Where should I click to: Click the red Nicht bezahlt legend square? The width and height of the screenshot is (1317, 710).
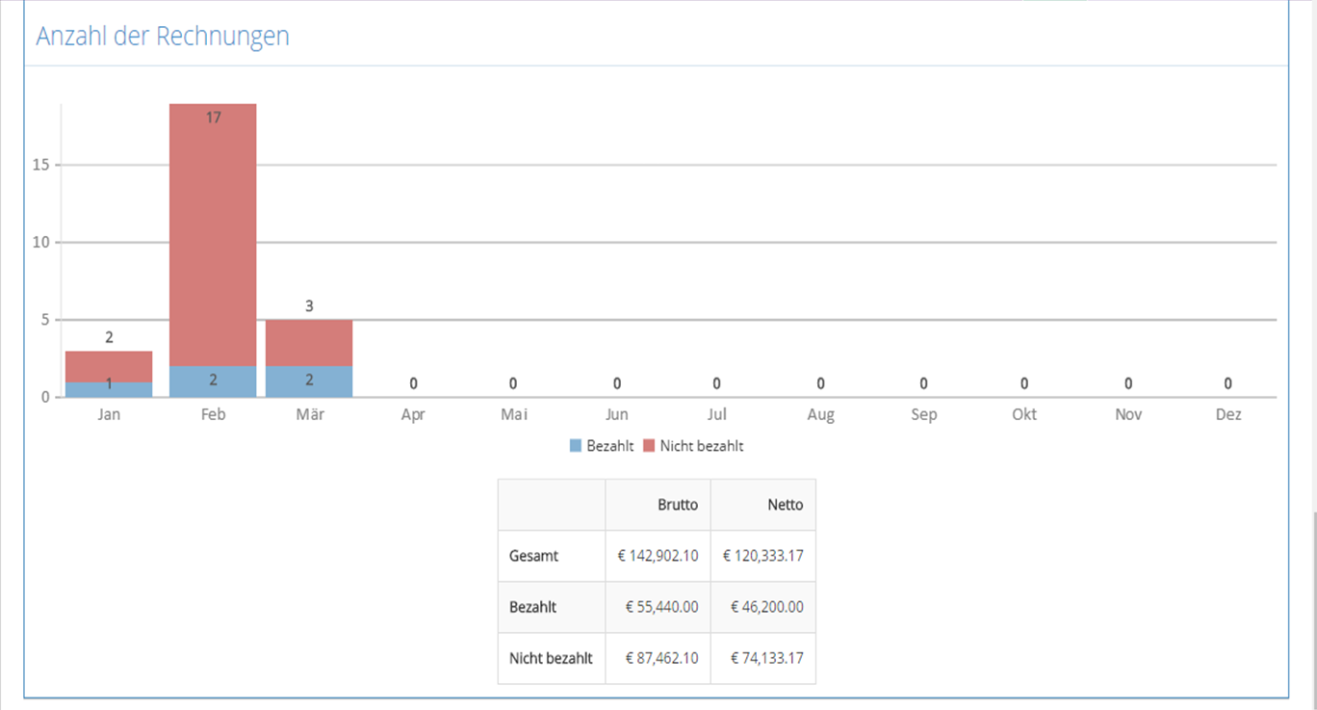coord(649,446)
